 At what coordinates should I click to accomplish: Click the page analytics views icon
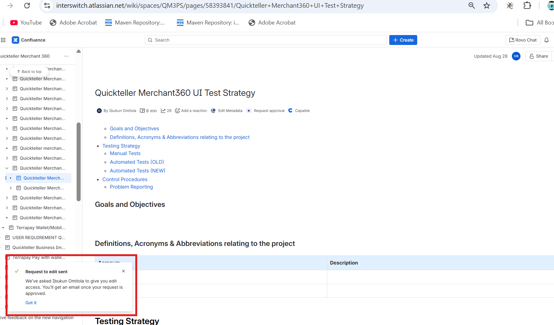(x=163, y=111)
